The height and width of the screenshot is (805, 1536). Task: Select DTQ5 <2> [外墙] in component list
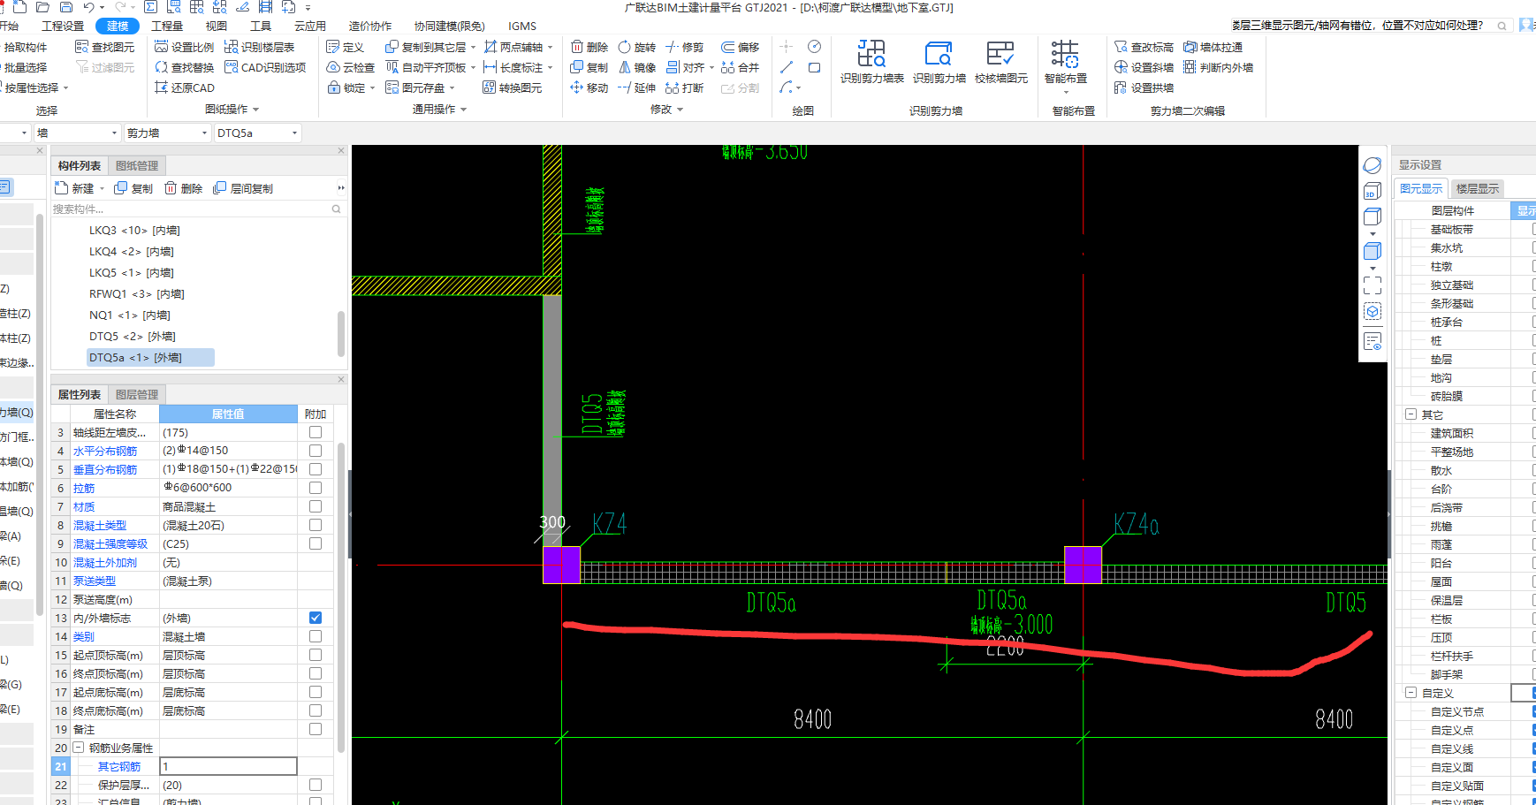133,336
